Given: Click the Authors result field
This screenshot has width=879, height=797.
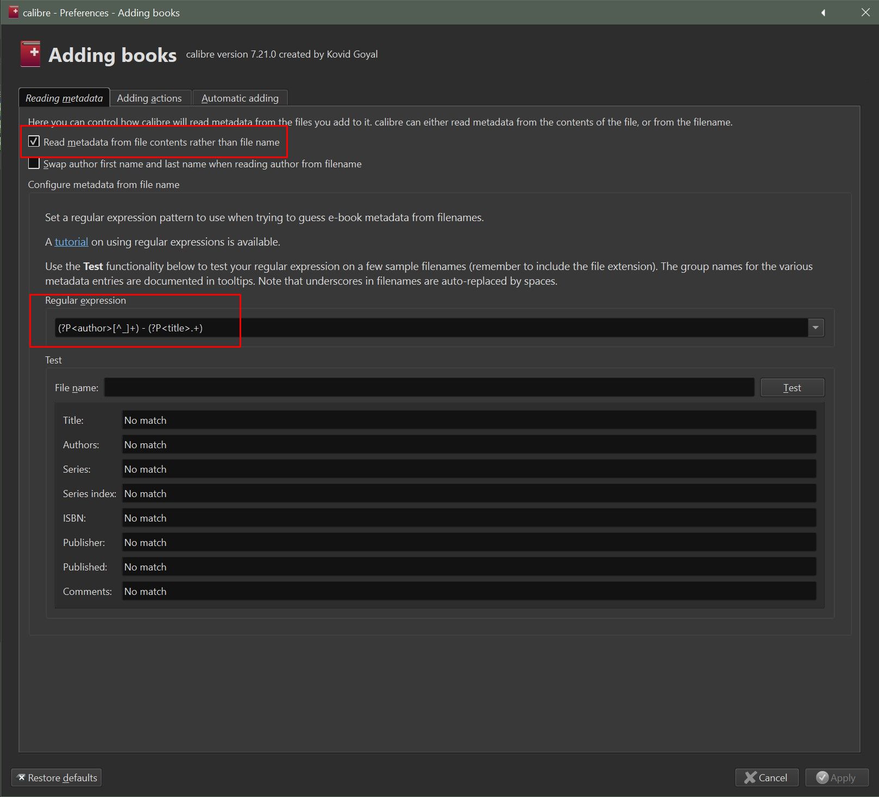Looking at the screenshot, I should click(x=469, y=444).
